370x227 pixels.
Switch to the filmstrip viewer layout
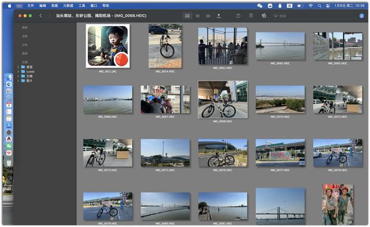198,16
